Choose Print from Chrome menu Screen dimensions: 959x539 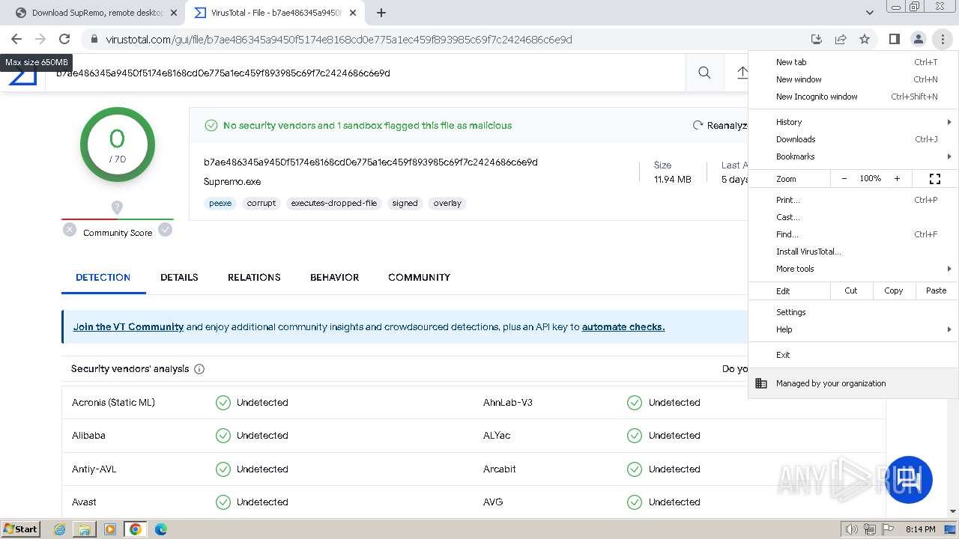pyautogui.click(x=853, y=200)
